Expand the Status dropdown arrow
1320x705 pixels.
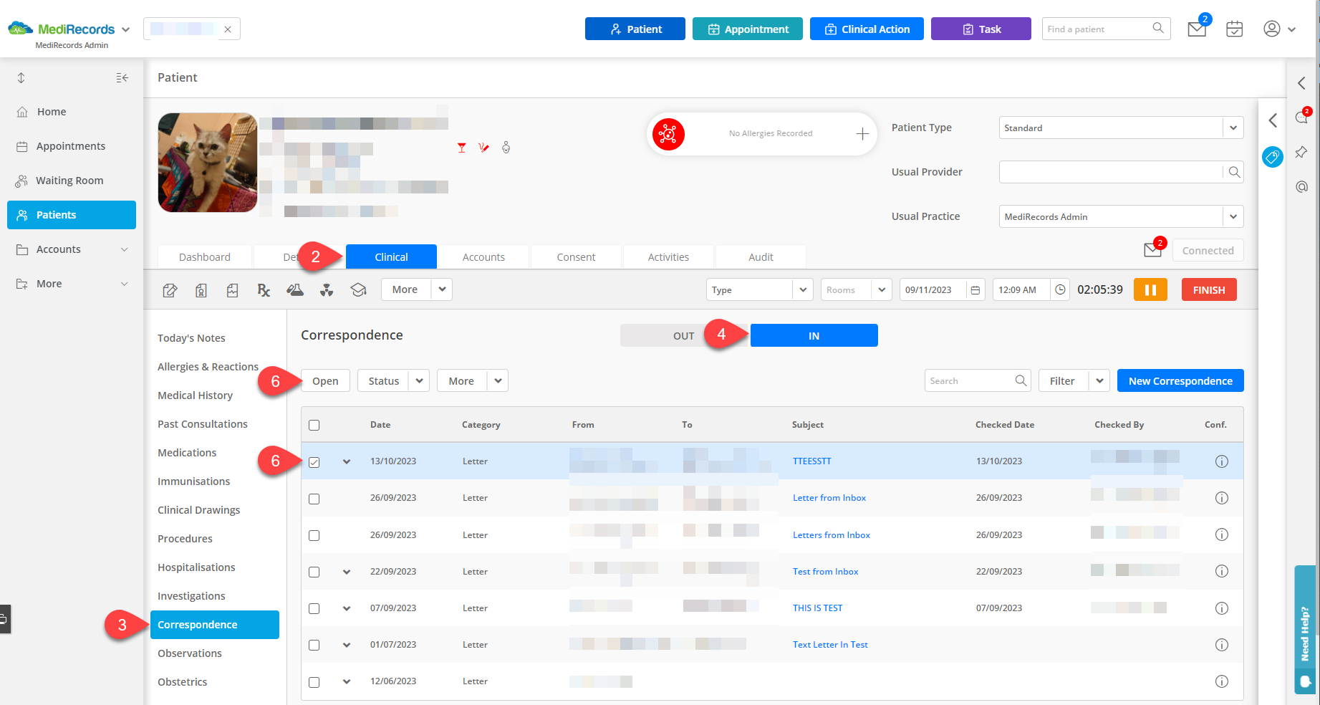tap(419, 381)
